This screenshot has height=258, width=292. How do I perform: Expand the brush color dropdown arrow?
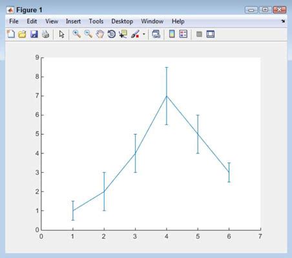(x=144, y=34)
